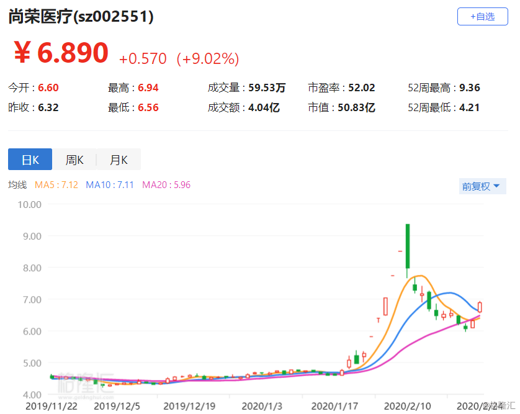Viewport: 520px width, 414px height.
Task: Click the 7.00 price axis label
Action: [32, 300]
